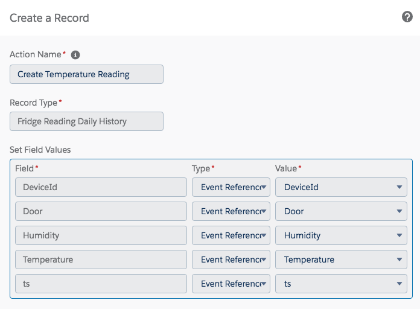Open the Type dropdown for ts row
This screenshot has width=420, height=309.
231,284
